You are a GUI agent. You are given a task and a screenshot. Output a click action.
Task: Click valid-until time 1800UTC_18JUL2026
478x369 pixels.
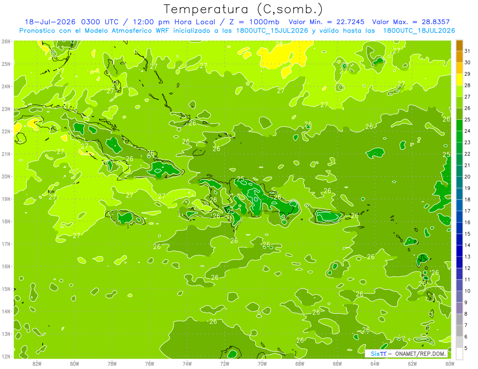419,31
